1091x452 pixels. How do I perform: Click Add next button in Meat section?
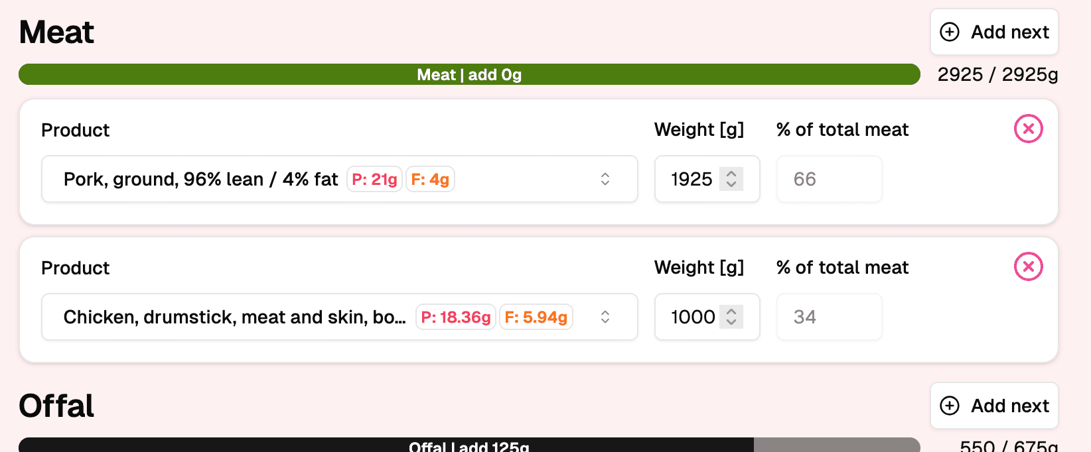point(994,32)
